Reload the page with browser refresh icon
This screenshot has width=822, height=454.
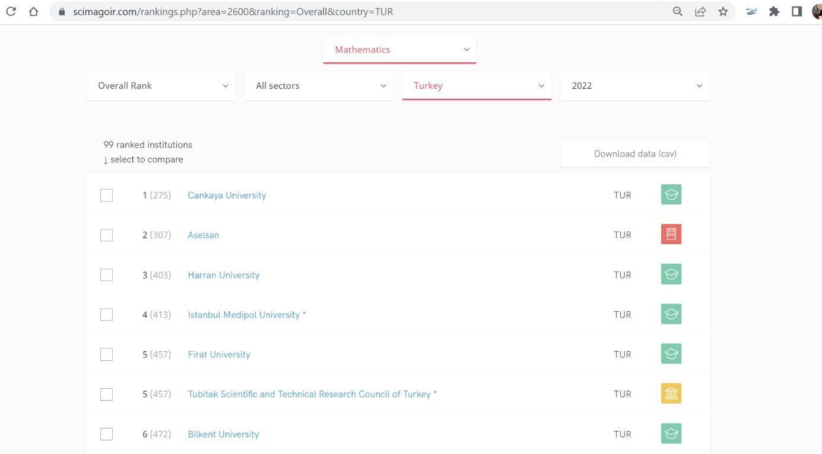(x=11, y=11)
